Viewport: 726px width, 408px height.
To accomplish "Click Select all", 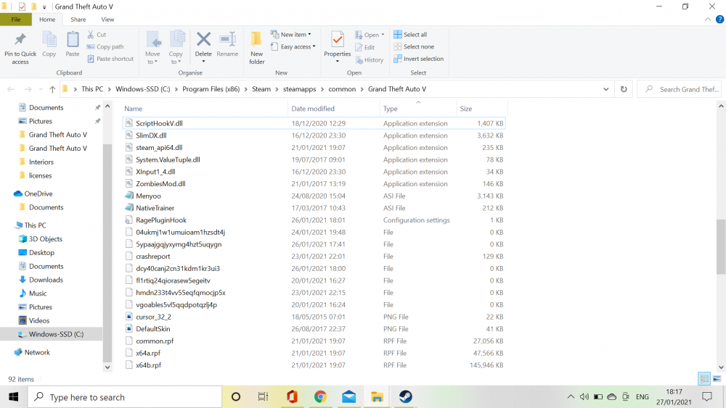I will pyautogui.click(x=410, y=35).
